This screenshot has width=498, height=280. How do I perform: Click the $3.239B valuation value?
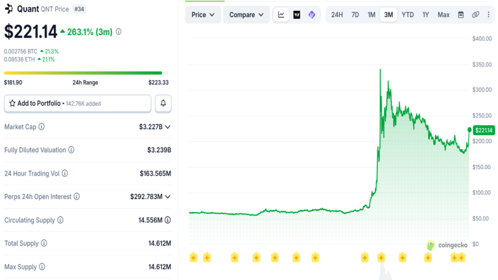click(x=159, y=150)
